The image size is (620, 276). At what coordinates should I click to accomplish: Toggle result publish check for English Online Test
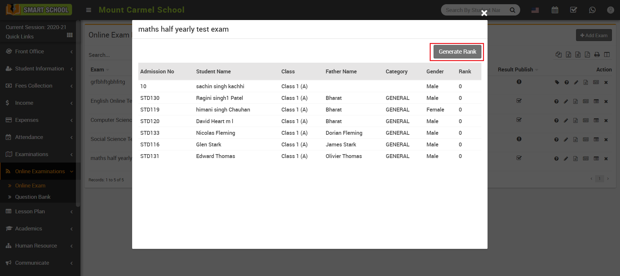point(519,101)
